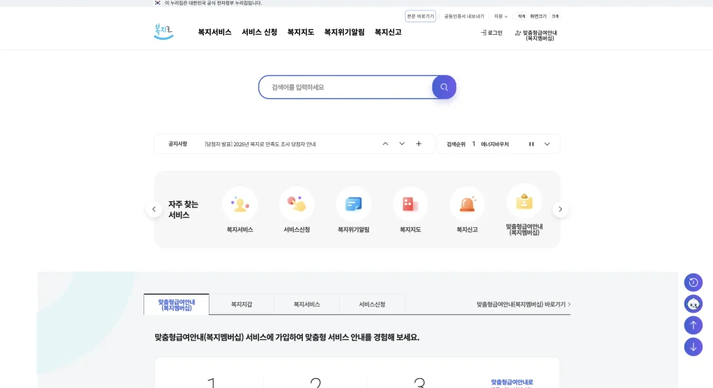Click the 맞춤형급여안내로 blue text in card
The height and width of the screenshot is (388, 713).
click(x=512, y=382)
